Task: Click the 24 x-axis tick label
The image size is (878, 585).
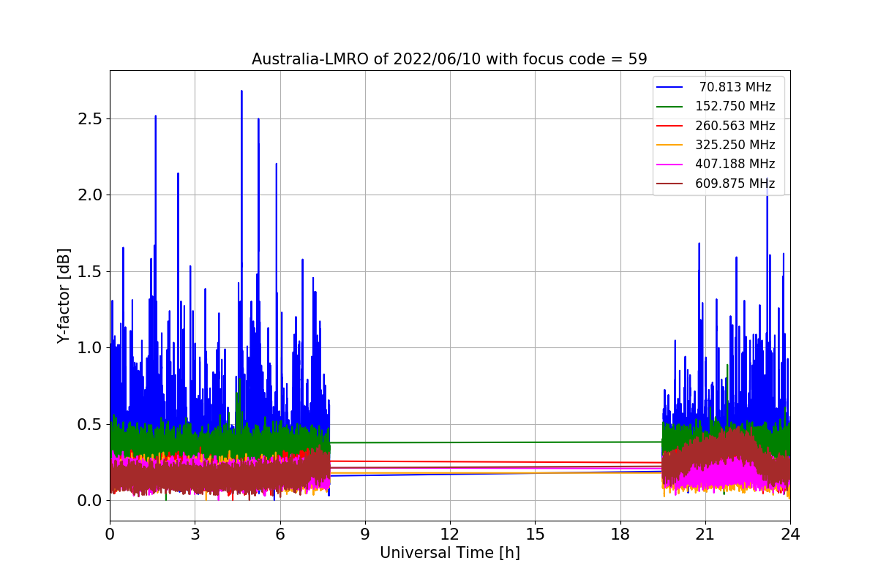Action: (790, 534)
